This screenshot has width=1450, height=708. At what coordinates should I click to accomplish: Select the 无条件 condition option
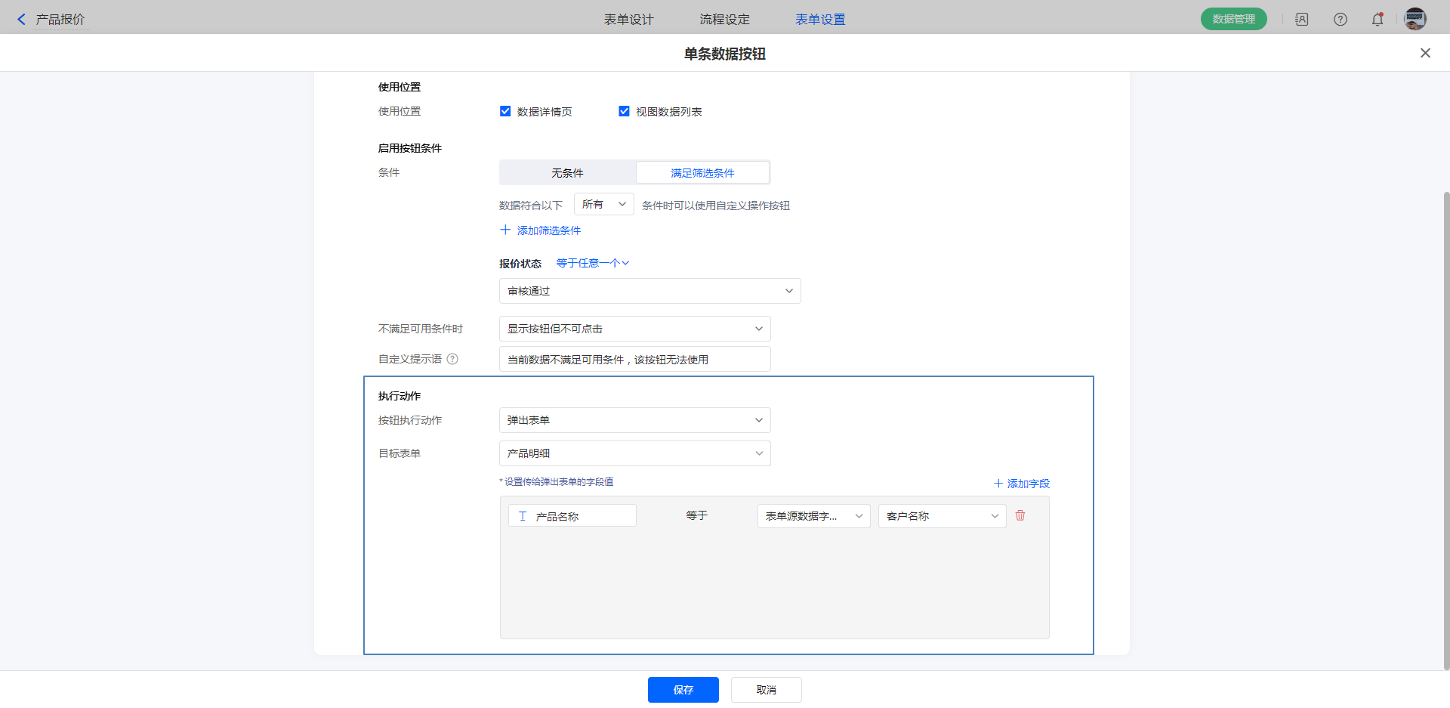point(567,173)
